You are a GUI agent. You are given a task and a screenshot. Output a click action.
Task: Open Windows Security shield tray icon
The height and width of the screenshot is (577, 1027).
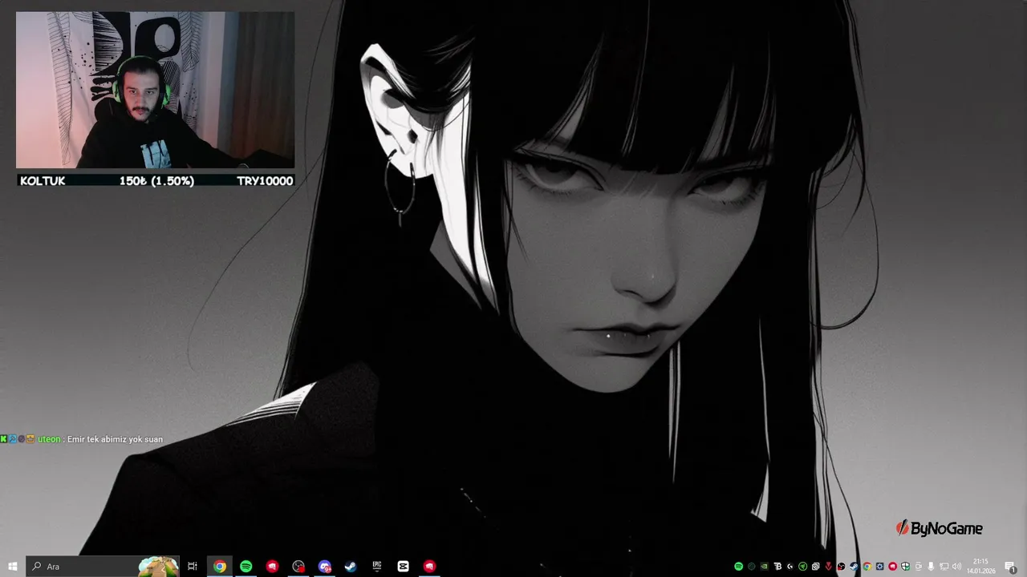tap(905, 567)
